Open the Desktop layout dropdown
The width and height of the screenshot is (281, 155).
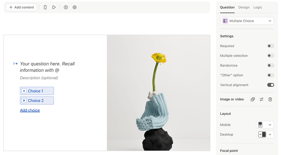pyautogui.click(x=265, y=134)
